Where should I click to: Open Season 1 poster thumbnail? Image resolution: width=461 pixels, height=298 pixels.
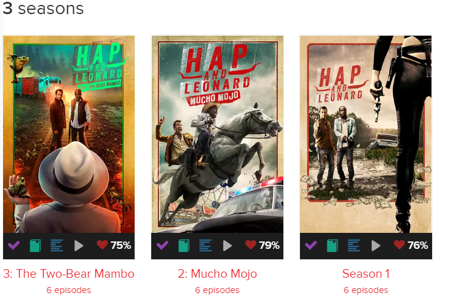pos(366,134)
